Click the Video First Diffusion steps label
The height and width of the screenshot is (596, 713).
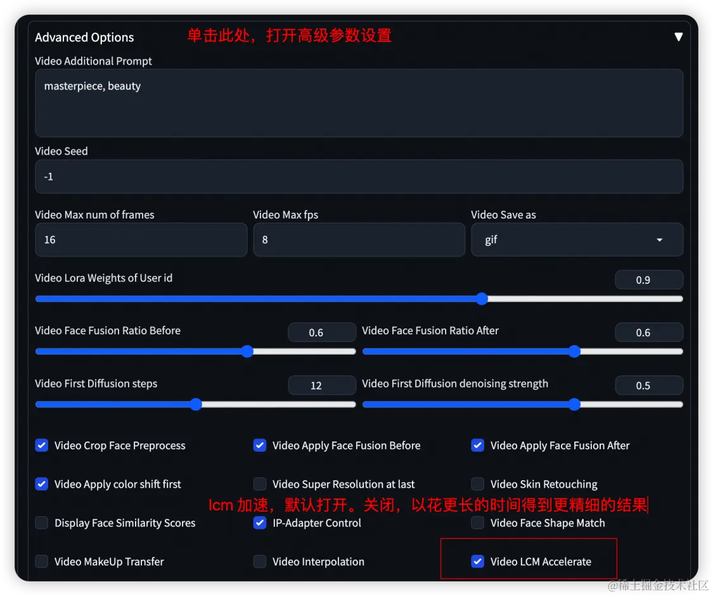96,384
